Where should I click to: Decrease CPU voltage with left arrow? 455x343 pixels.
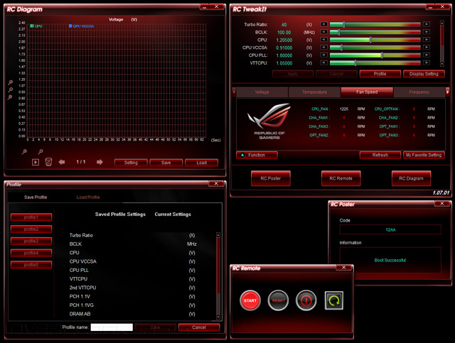(x=324, y=40)
